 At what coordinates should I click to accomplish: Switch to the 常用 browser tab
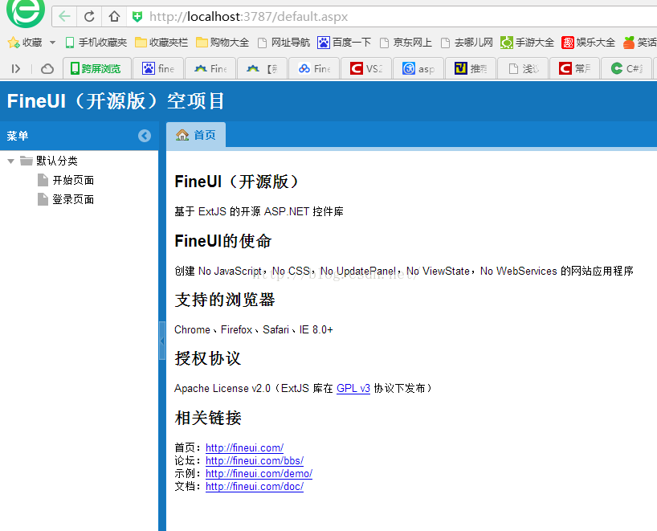tap(574, 68)
